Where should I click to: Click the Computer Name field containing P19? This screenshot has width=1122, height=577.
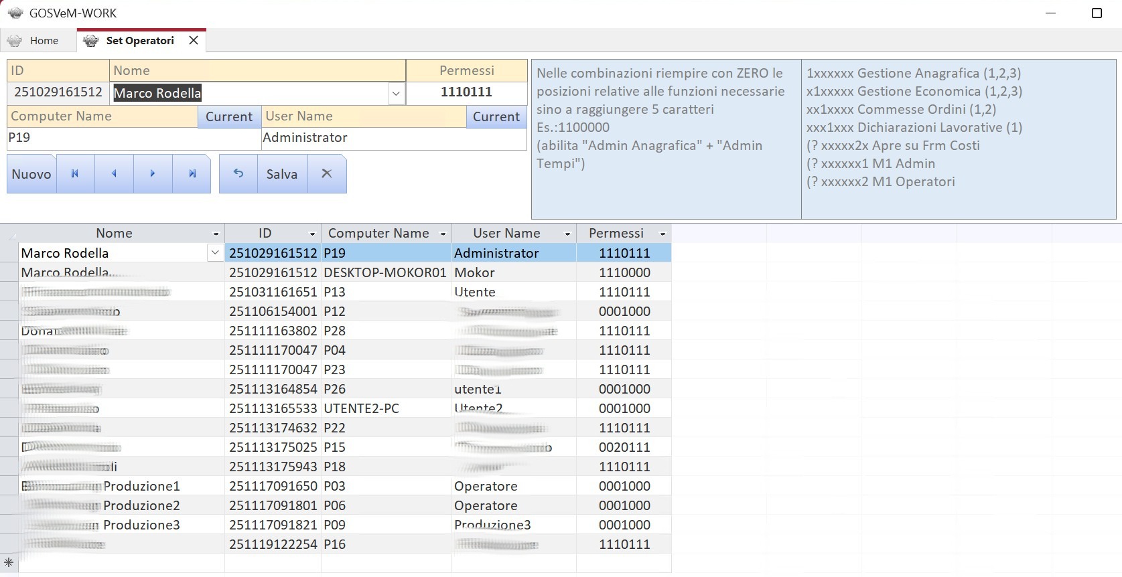pos(133,138)
